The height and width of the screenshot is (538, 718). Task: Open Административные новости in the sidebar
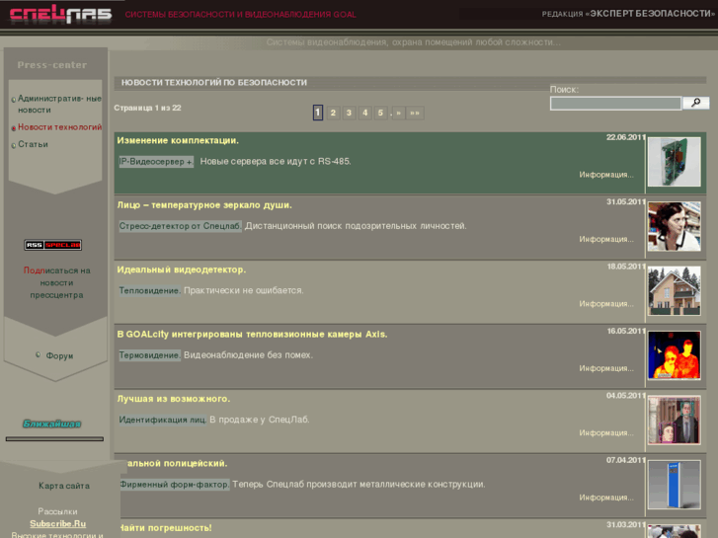click(x=59, y=104)
